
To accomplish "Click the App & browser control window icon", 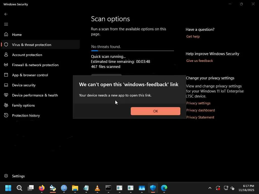I will pyautogui.click(x=6, y=75).
